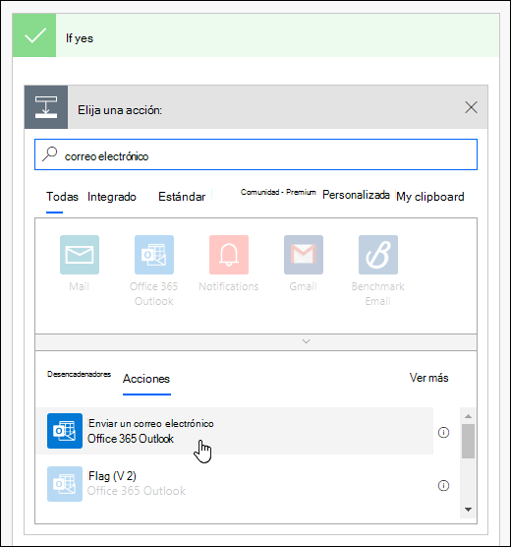This screenshot has height=547, width=511.
Task: Switch to the Todas tab
Action: click(x=62, y=197)
